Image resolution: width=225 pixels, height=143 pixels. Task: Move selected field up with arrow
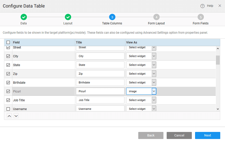[9, 116]
